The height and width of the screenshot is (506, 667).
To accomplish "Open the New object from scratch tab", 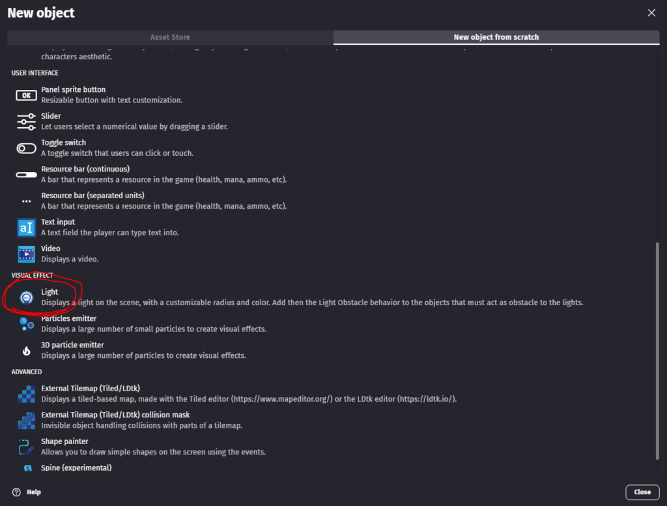I will 496,37.
